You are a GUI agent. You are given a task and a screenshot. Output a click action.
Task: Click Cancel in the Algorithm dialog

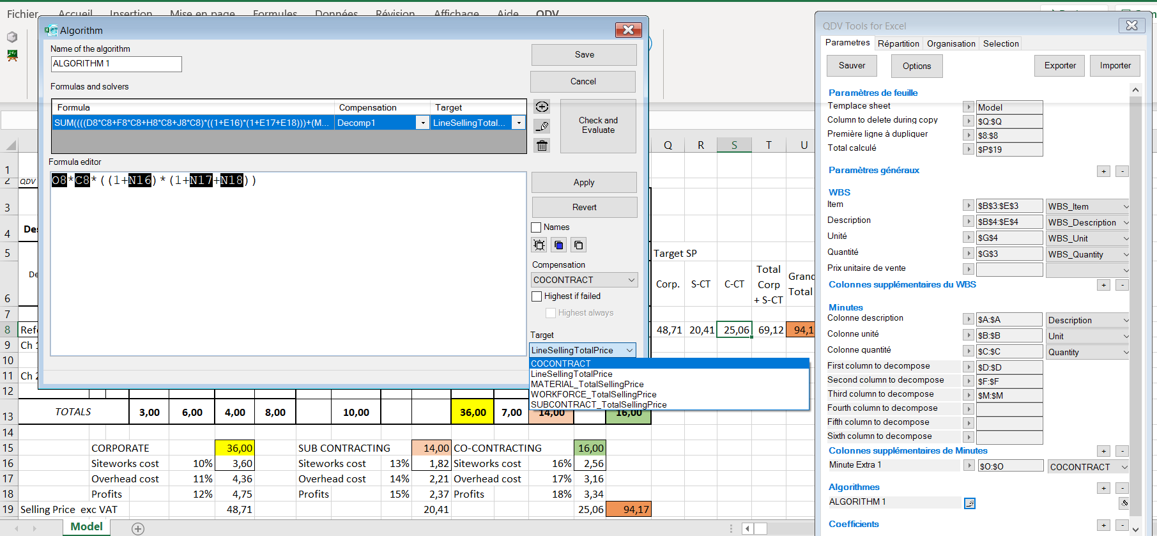coord(583,82)
